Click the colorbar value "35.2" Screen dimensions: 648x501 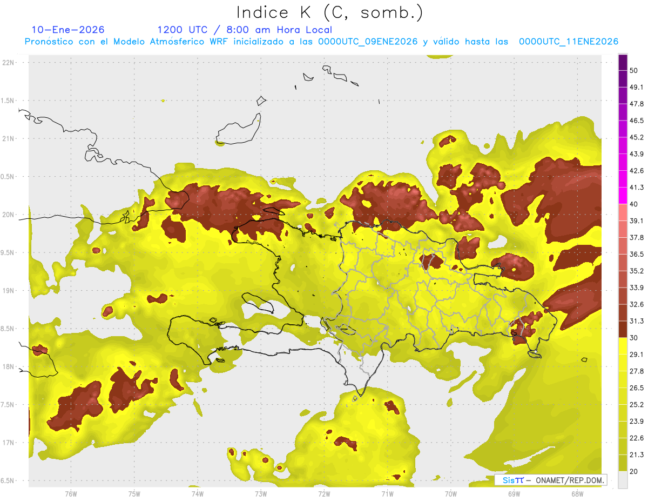point(637,271)
